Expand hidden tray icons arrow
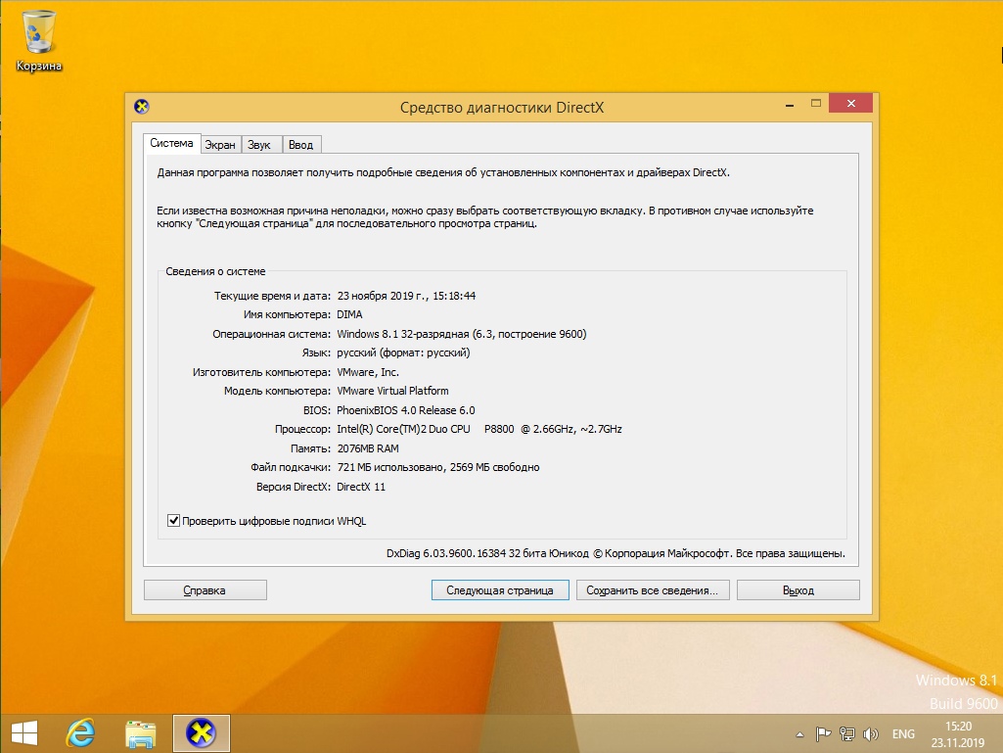1003x753 pixels. [x=800, y=733]
